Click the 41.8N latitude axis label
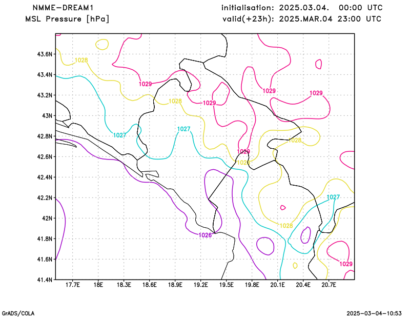This screenshot has height=317, width=410. tap(45, 239)
